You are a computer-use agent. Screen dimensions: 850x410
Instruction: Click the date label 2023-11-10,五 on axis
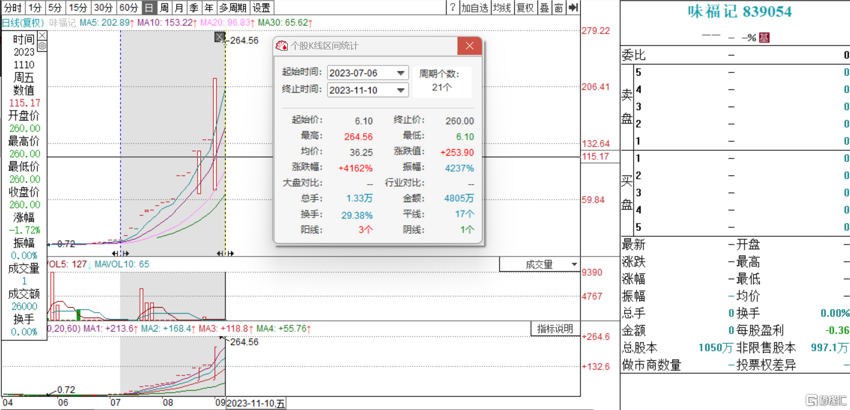tap(256, 404)
